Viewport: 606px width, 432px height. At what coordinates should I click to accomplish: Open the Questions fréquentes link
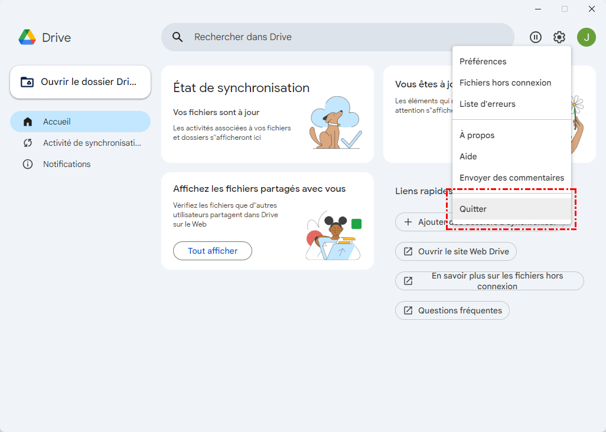pos(452,310)
